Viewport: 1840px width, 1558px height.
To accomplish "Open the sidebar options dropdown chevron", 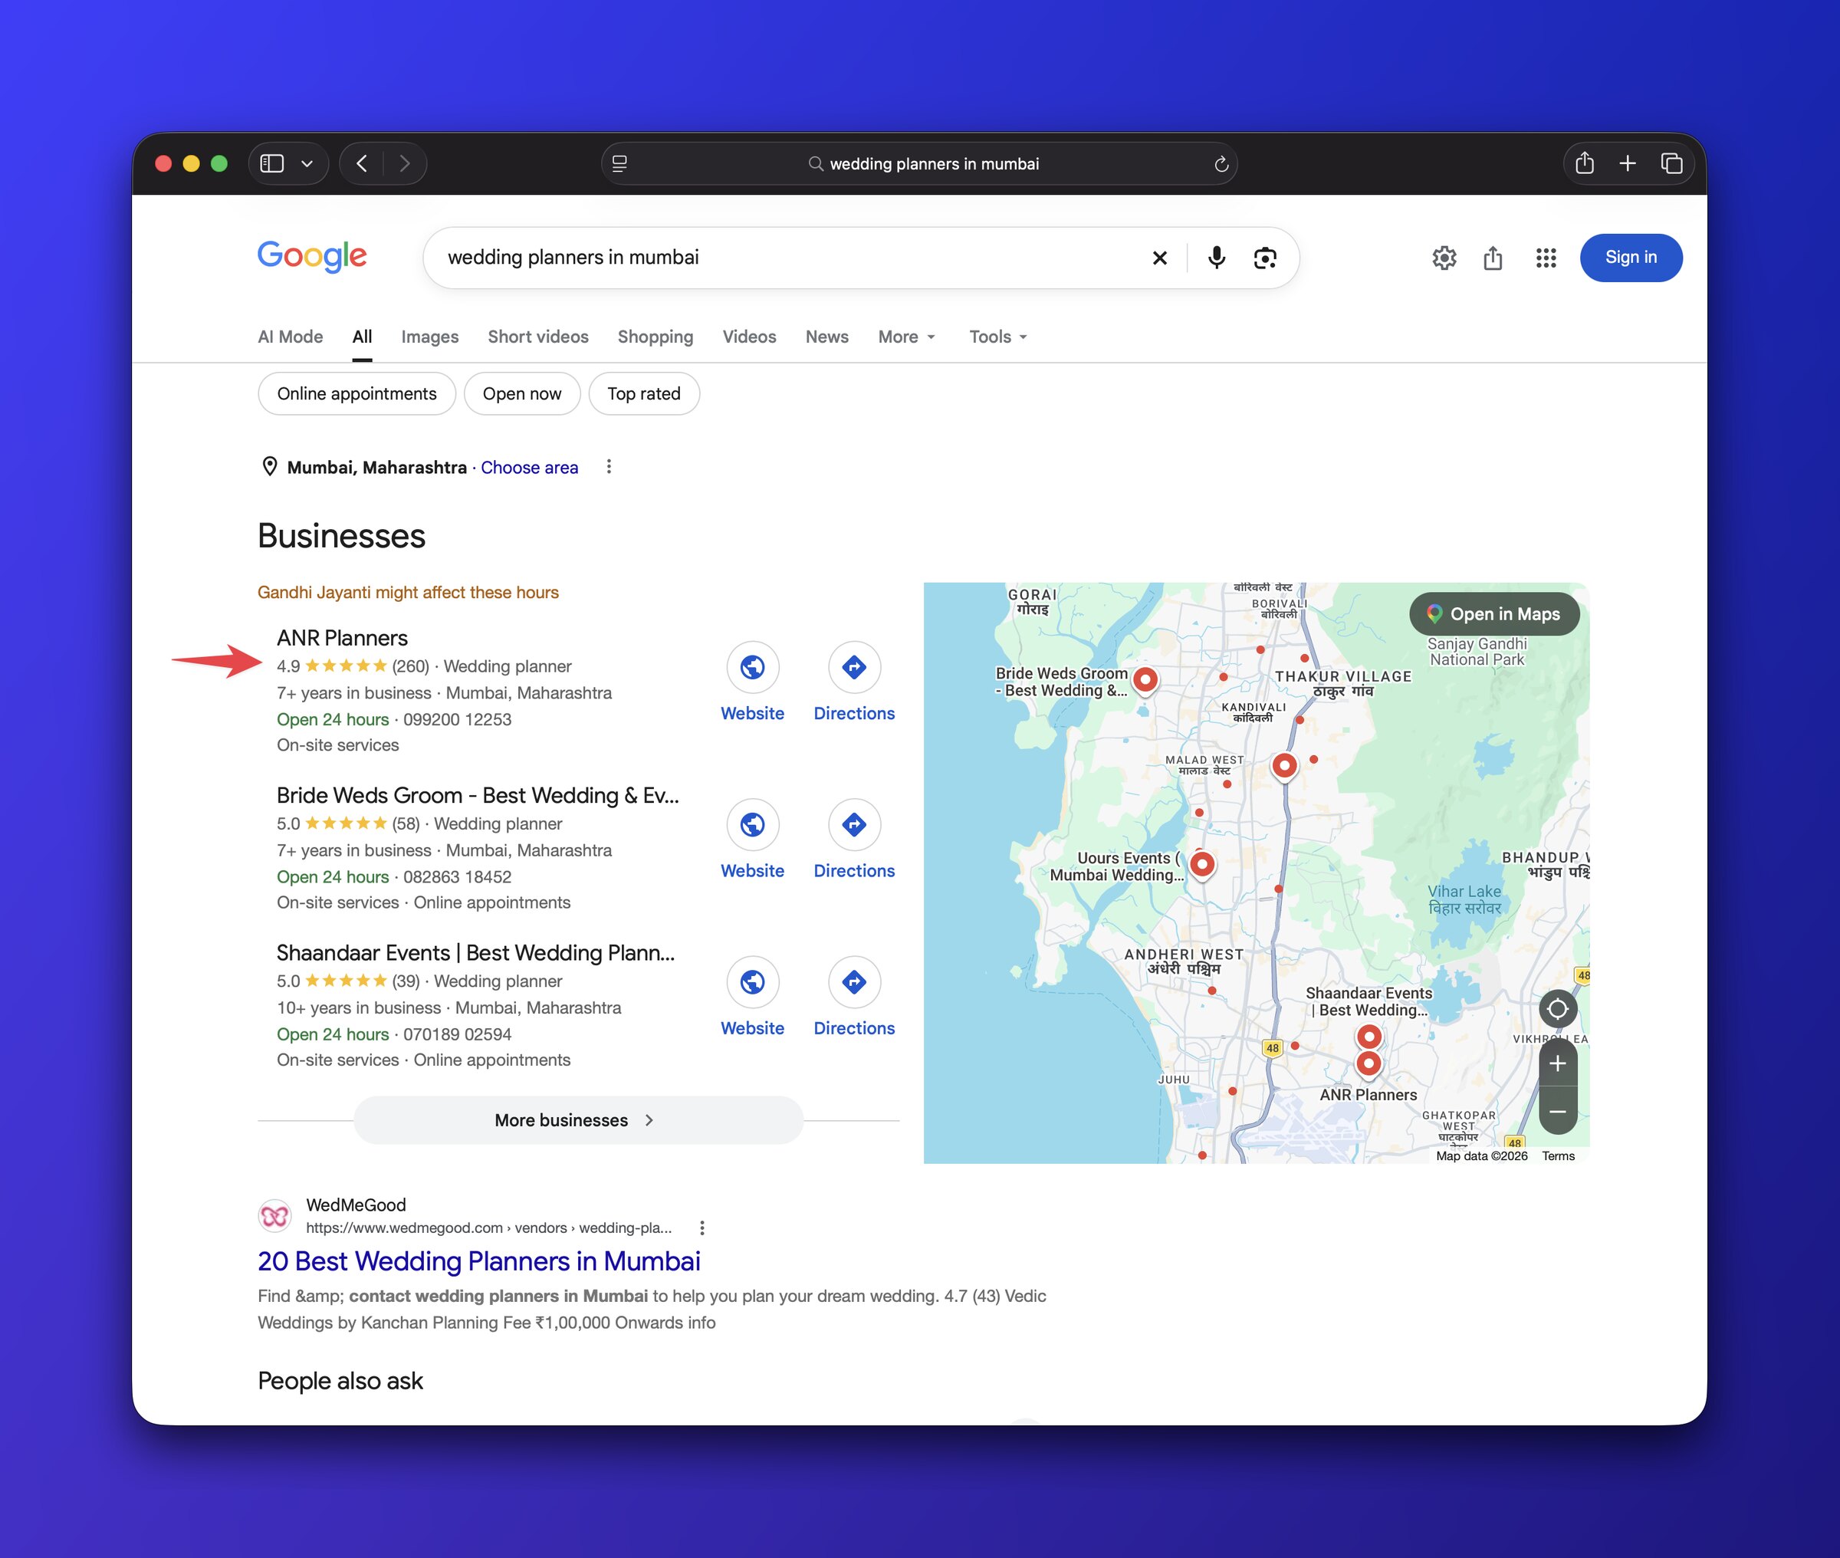I will tap(307, 164).
